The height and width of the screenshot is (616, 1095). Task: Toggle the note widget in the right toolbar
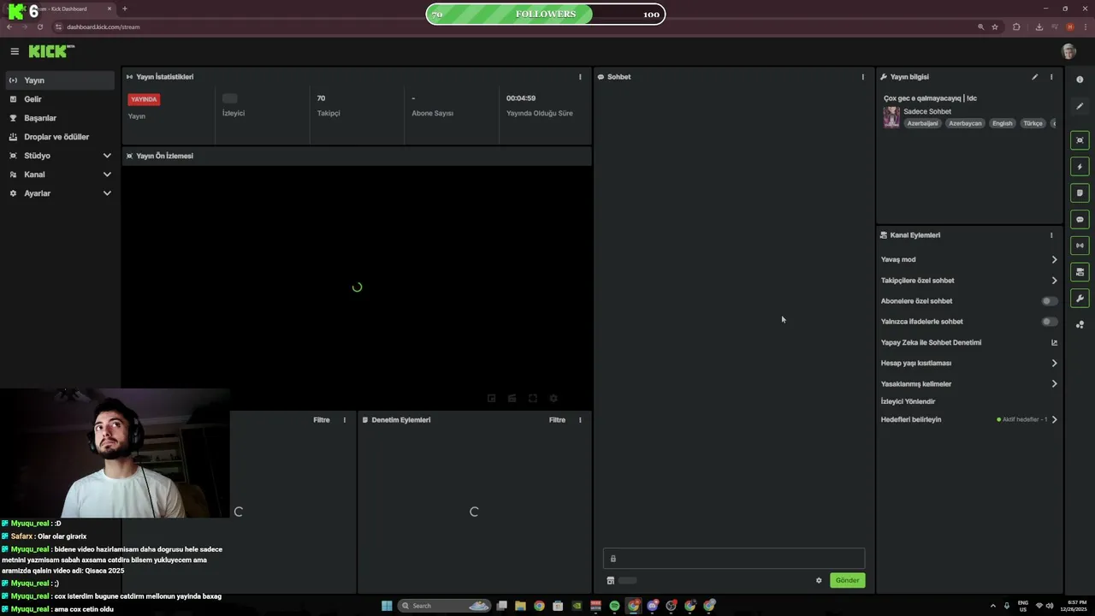tap(1080, 193)
